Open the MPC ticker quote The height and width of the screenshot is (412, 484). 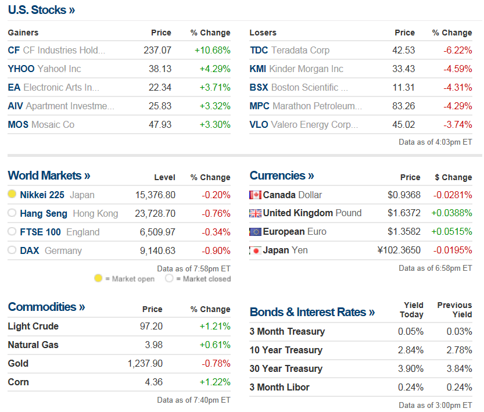click(260, 106)
